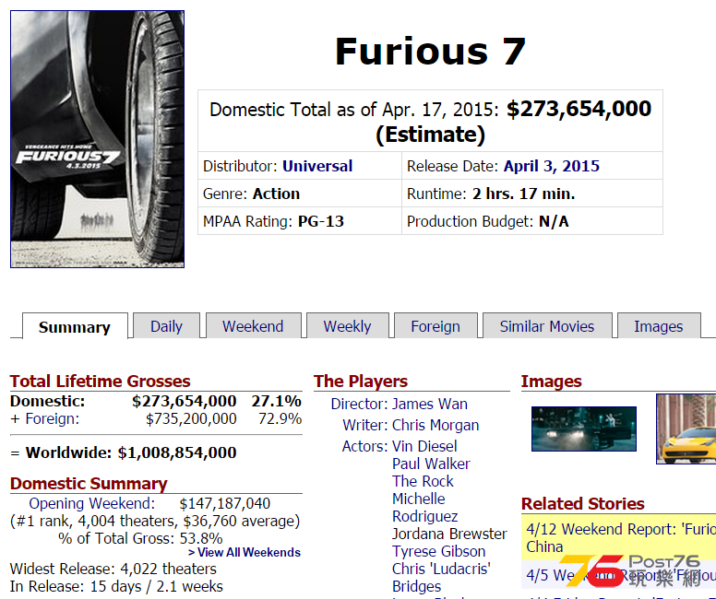Image resolution: width=716 pixels, height=599 pixels.
Task: Open the street racing scene thumbnail
Action: [x=583, y=429]
